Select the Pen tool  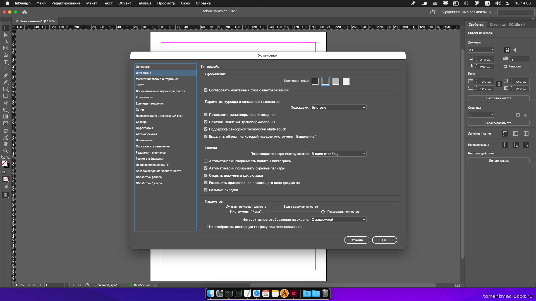pyautogui.click(x=6, y=76)
